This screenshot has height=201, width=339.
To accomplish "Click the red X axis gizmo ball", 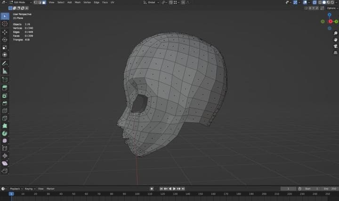I will tap(331, 21).
